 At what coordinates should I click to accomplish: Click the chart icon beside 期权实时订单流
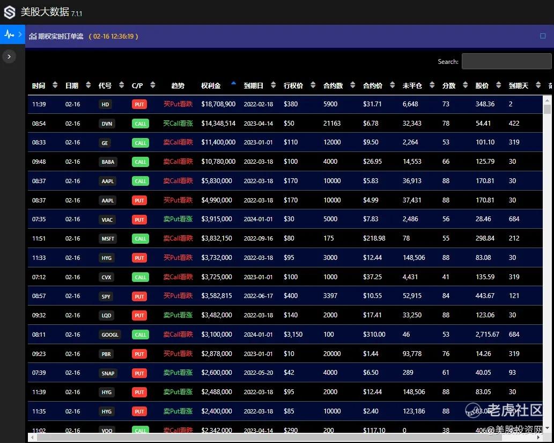click(x=33, y=36)
